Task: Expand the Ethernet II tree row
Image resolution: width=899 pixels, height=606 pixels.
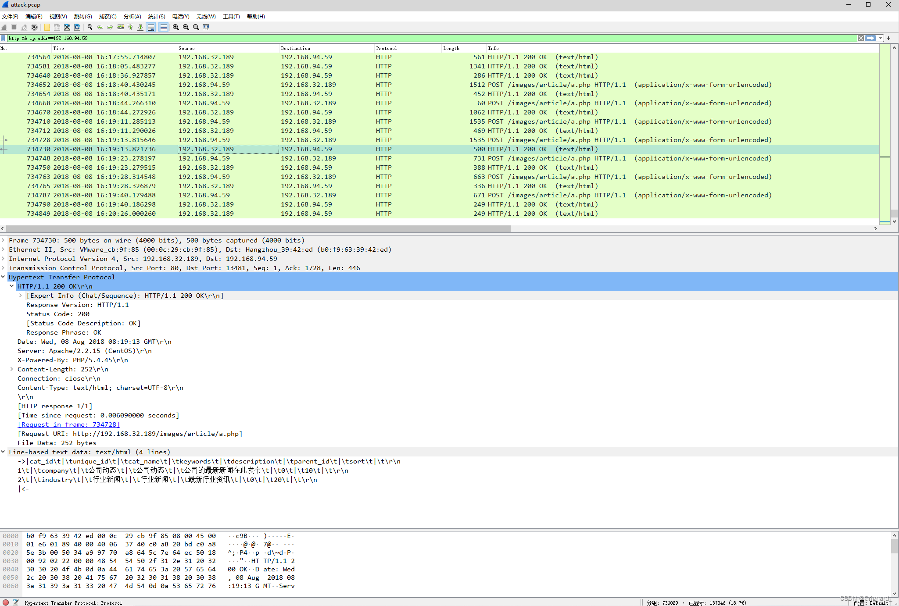Action: [x=3, y=250]
